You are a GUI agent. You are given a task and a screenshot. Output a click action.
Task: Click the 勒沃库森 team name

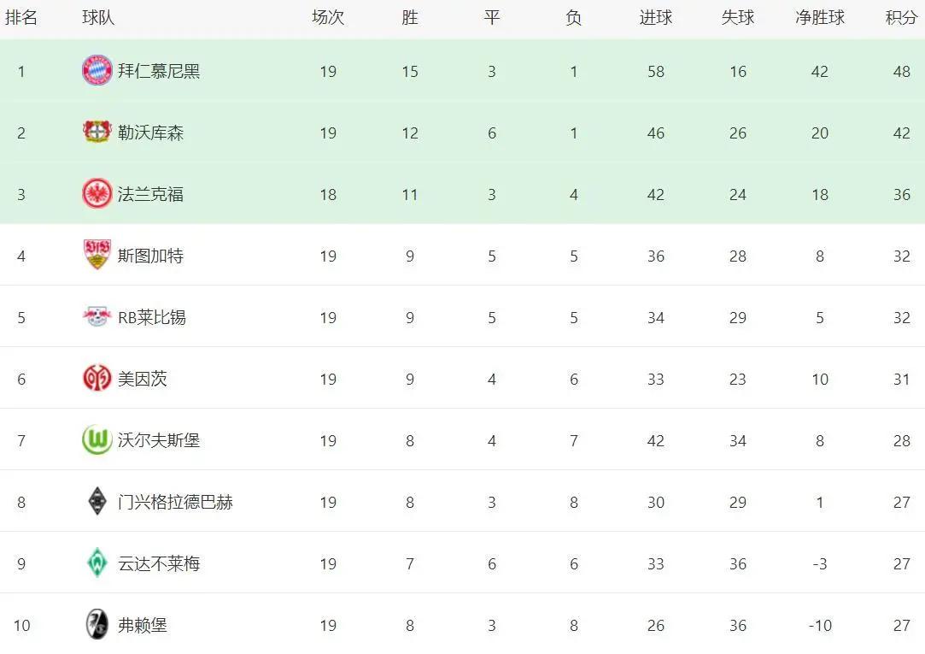(x=150, y=133)
